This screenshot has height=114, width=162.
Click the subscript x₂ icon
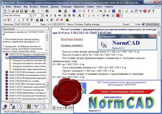[x=93, y=15]
